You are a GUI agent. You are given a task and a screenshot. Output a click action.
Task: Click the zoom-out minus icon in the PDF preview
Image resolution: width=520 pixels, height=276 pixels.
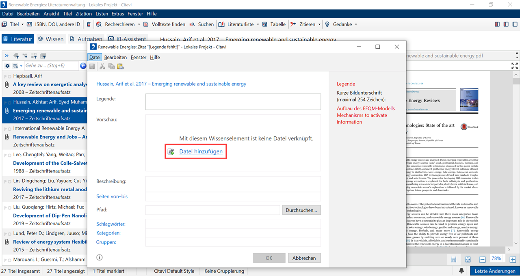tap(482, 259)
